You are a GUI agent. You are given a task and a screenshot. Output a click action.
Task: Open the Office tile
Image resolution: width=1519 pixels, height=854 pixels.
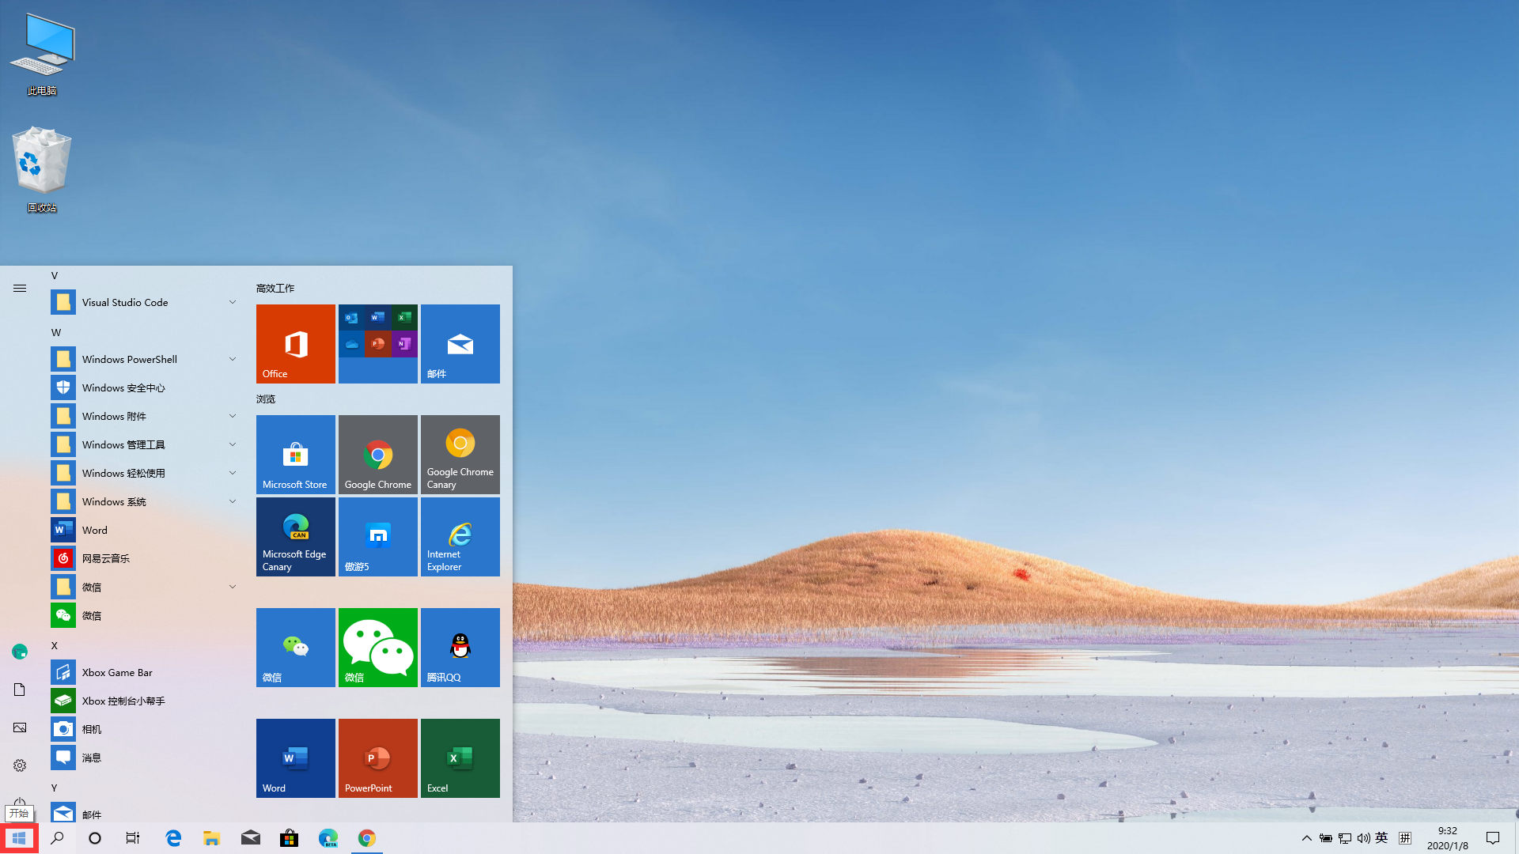pos(295,344)
